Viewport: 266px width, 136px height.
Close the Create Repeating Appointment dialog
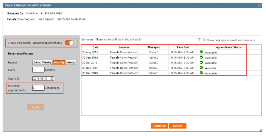click(260, 5)
